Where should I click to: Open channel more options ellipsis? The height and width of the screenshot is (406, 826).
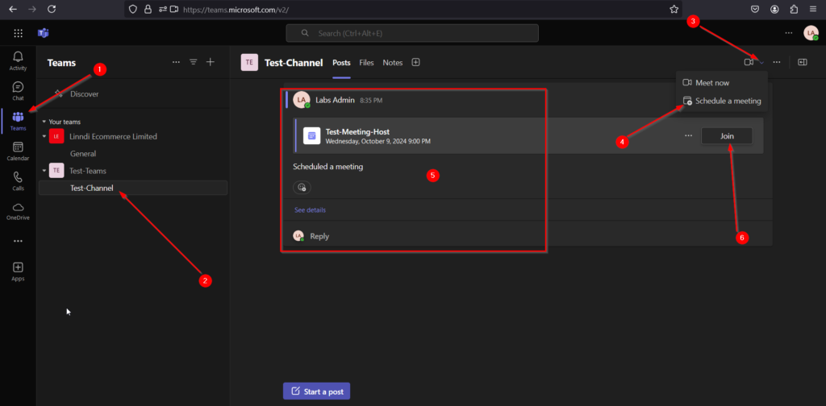[x=777, y=62]
